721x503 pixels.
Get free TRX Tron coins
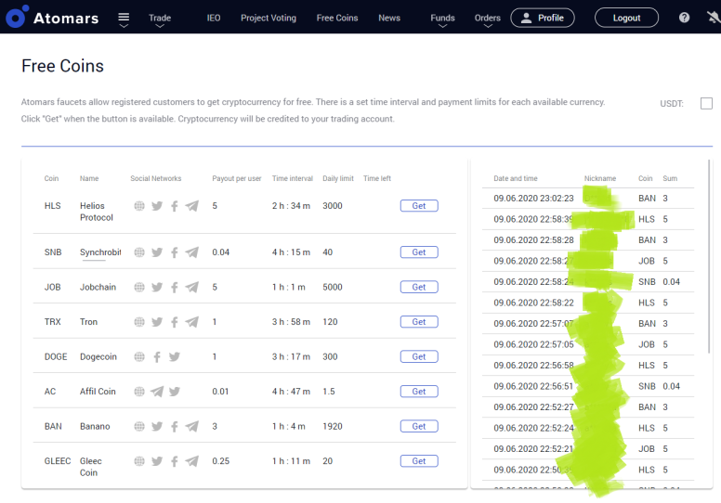pos(419,322)
